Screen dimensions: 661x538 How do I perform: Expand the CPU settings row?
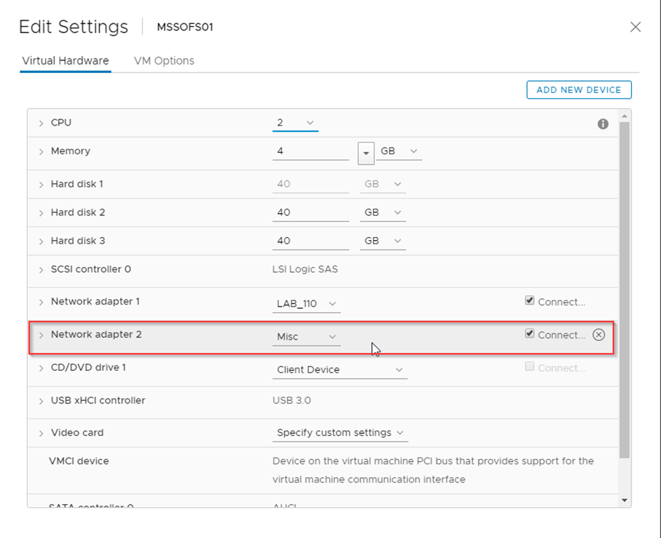(x=41, y=123)
